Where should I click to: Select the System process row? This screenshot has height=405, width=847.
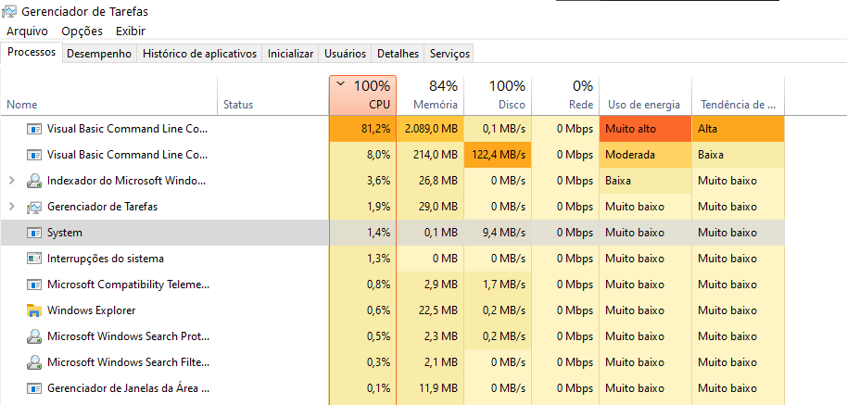[x=393, y=233]
